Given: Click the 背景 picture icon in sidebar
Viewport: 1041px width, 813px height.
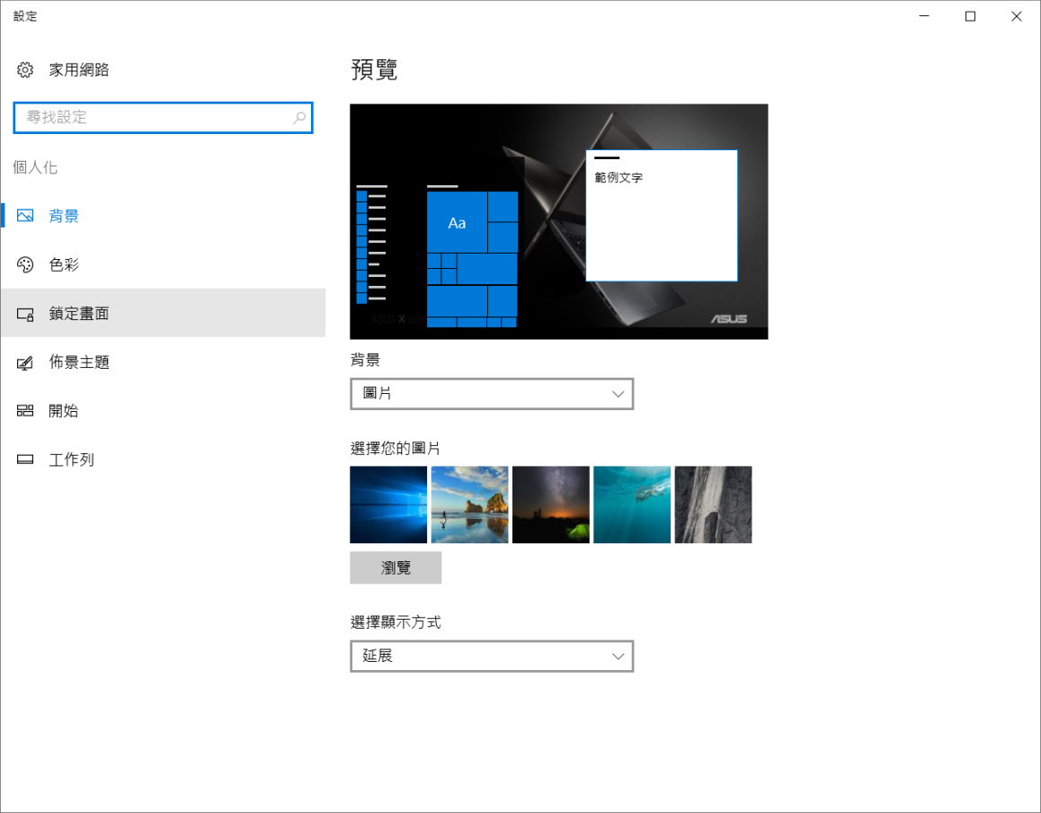Looking at the screenshot, I should click(25, 216).
